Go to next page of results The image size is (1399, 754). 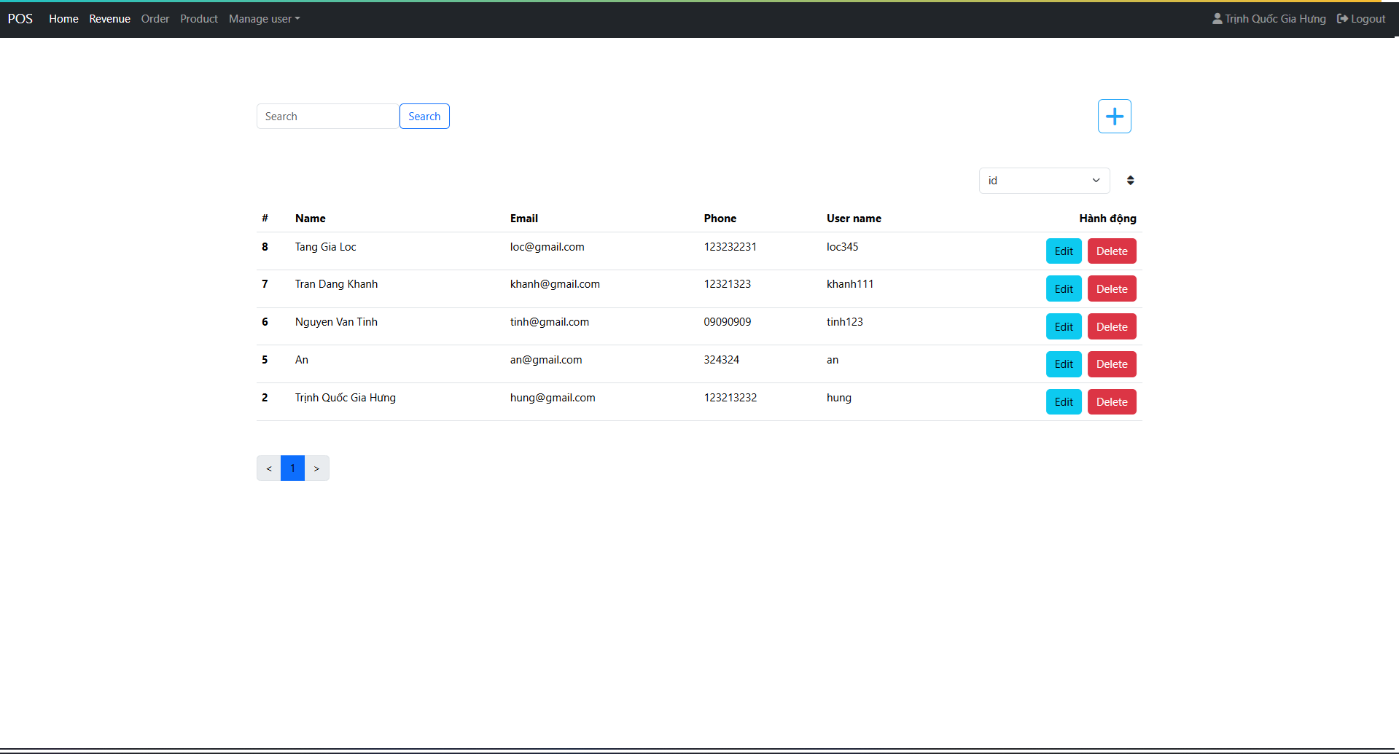click(316, 468)
